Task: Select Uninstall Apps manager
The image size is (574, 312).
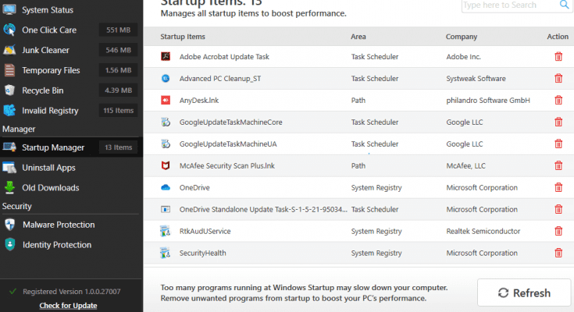Action: pyautogui.click(x=48, y=168)
